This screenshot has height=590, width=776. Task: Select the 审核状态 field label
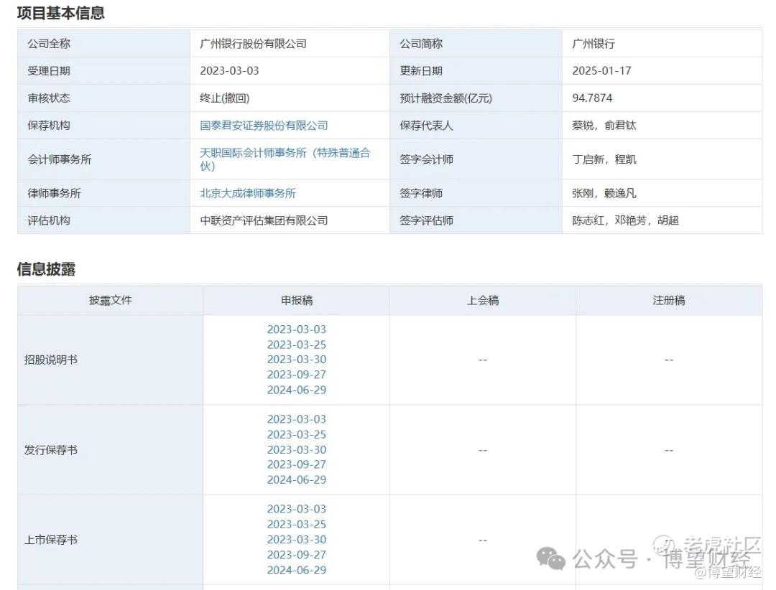click(49, 98)
